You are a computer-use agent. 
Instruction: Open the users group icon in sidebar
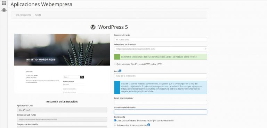click(x=4, y=10)
